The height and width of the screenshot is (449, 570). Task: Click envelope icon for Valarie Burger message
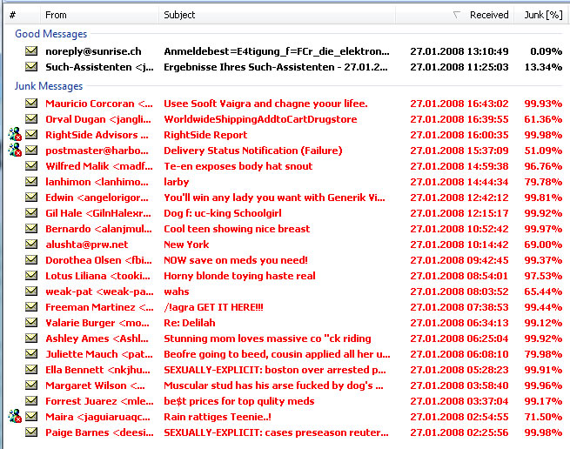pyautogui.click(x=31, y=322)
